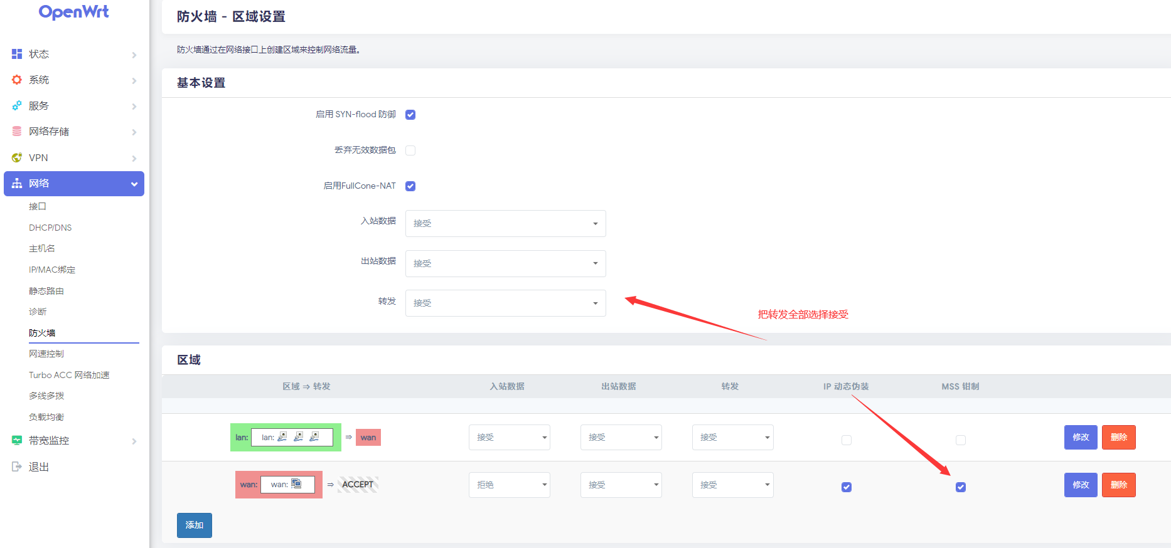Image resolution: width=1171 pixels, height=548 pixels.
Task: Select the 防火墙 submenu item
Action: coord(42,333)
